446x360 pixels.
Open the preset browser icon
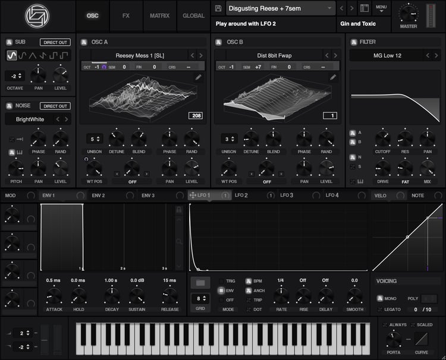coord(365,8)
